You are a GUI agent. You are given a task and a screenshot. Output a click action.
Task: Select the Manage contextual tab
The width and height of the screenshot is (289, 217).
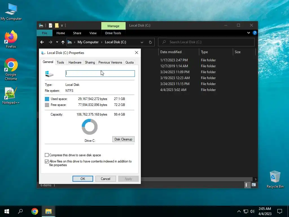click(113, 26)
